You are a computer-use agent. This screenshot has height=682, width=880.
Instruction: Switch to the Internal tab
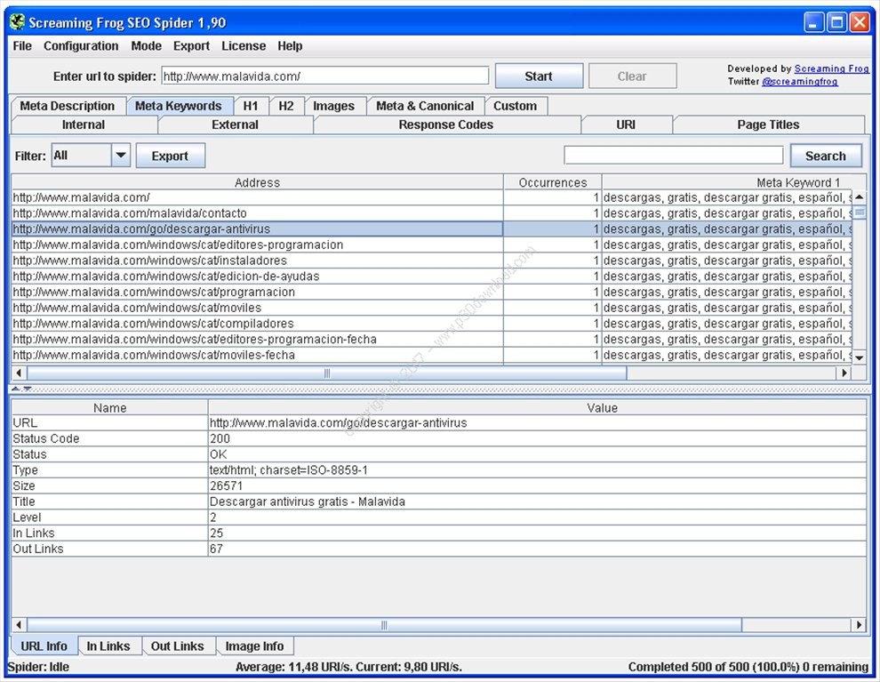[84, 124]
